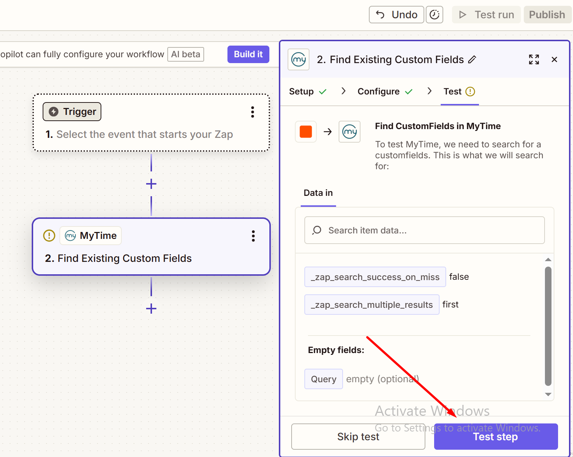This screenshot has width=573, height=457.
Task: Click the MyTime step warning icon
Action: 49,236
